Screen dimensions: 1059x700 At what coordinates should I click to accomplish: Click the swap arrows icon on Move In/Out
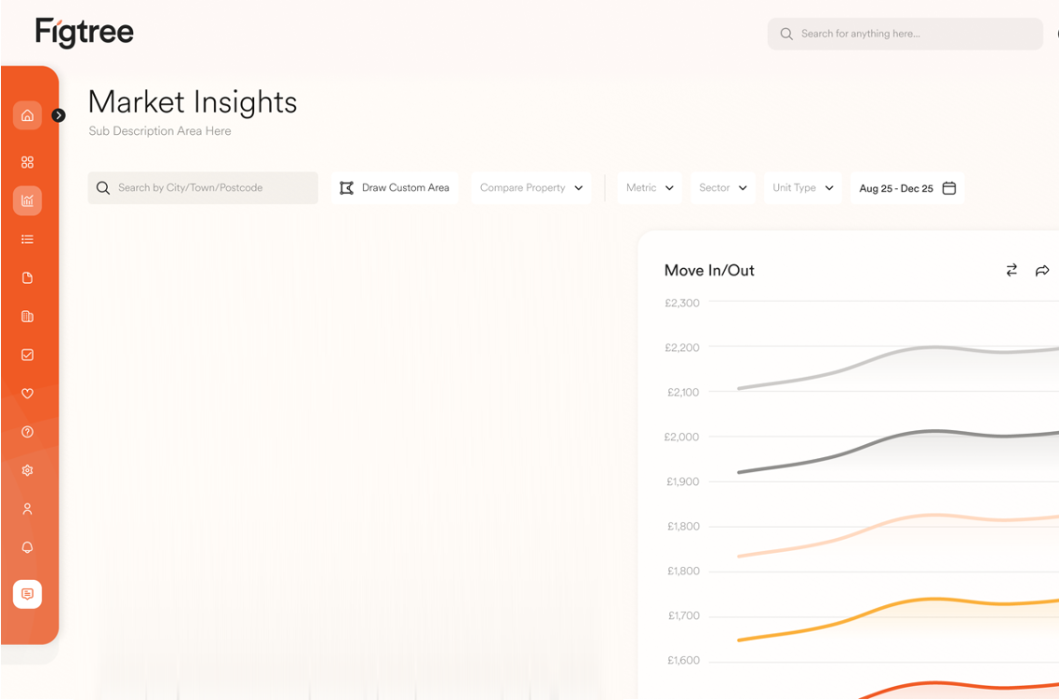pyautogui.click(x=1011, y=270)
